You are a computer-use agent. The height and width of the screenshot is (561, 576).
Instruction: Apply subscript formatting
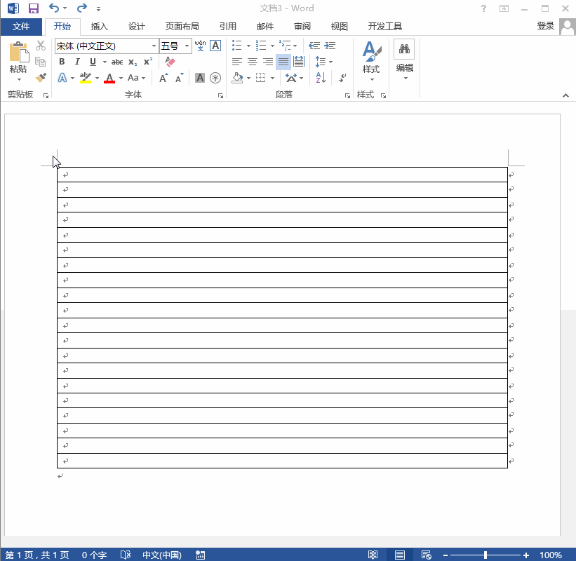pos(133,62)
